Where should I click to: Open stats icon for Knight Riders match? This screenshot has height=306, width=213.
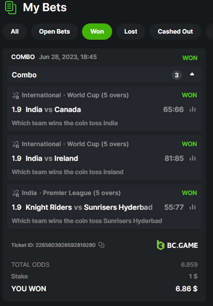click(193, 207)
